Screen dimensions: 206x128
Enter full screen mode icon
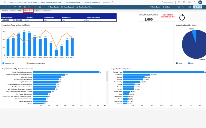(x=190, y=7)
